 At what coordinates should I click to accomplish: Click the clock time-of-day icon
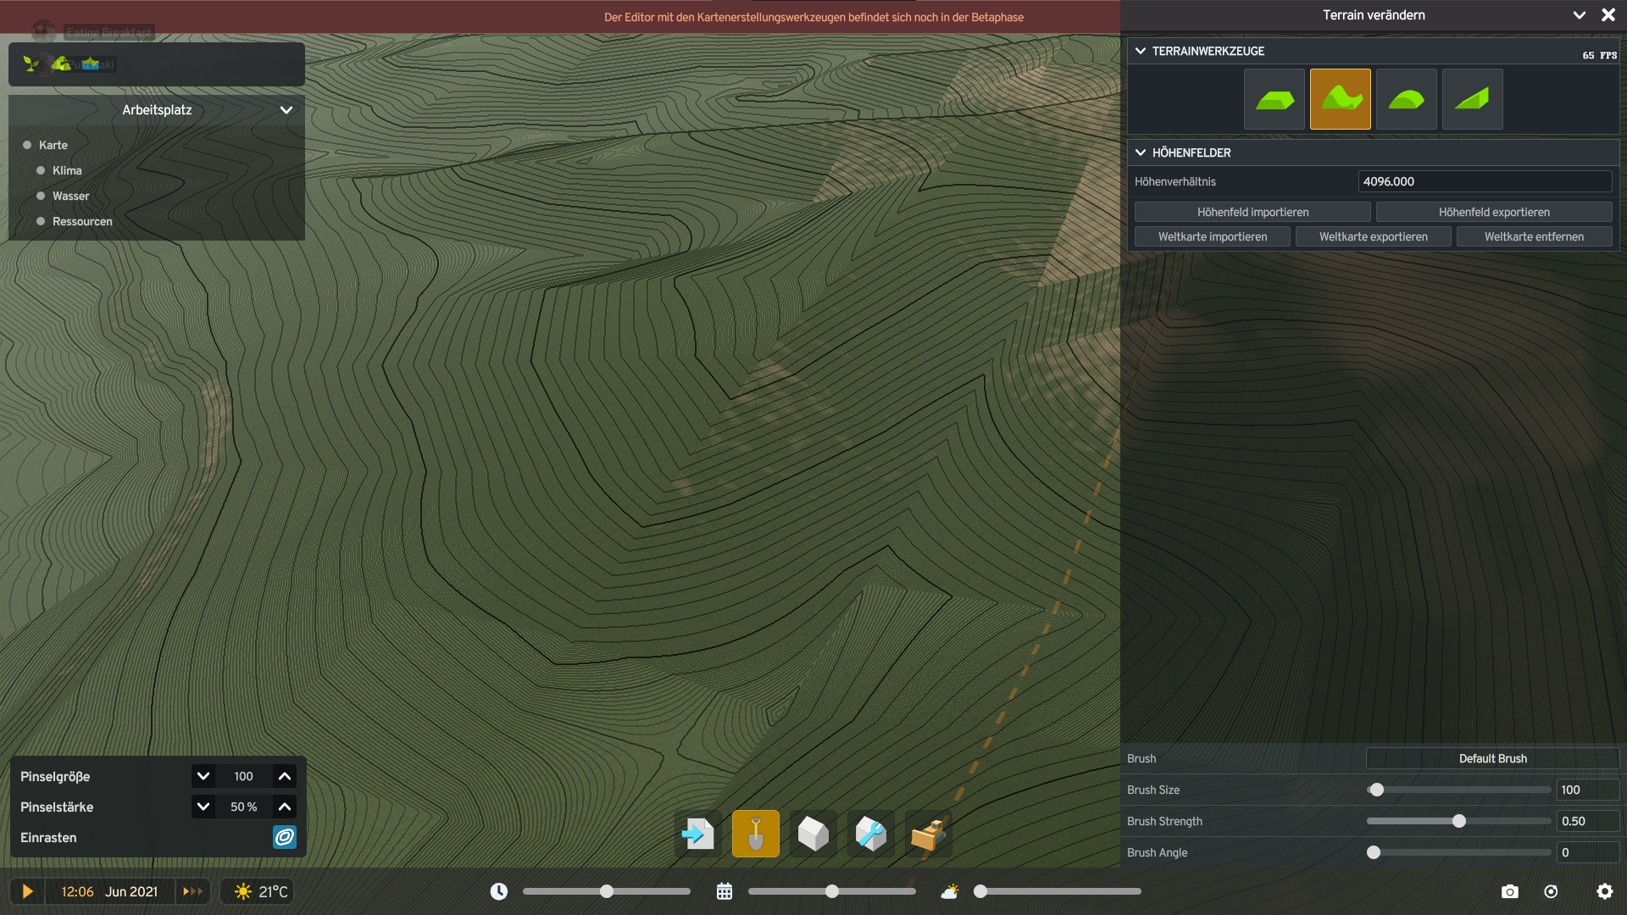pyautogui.click(x=499, y=891)
